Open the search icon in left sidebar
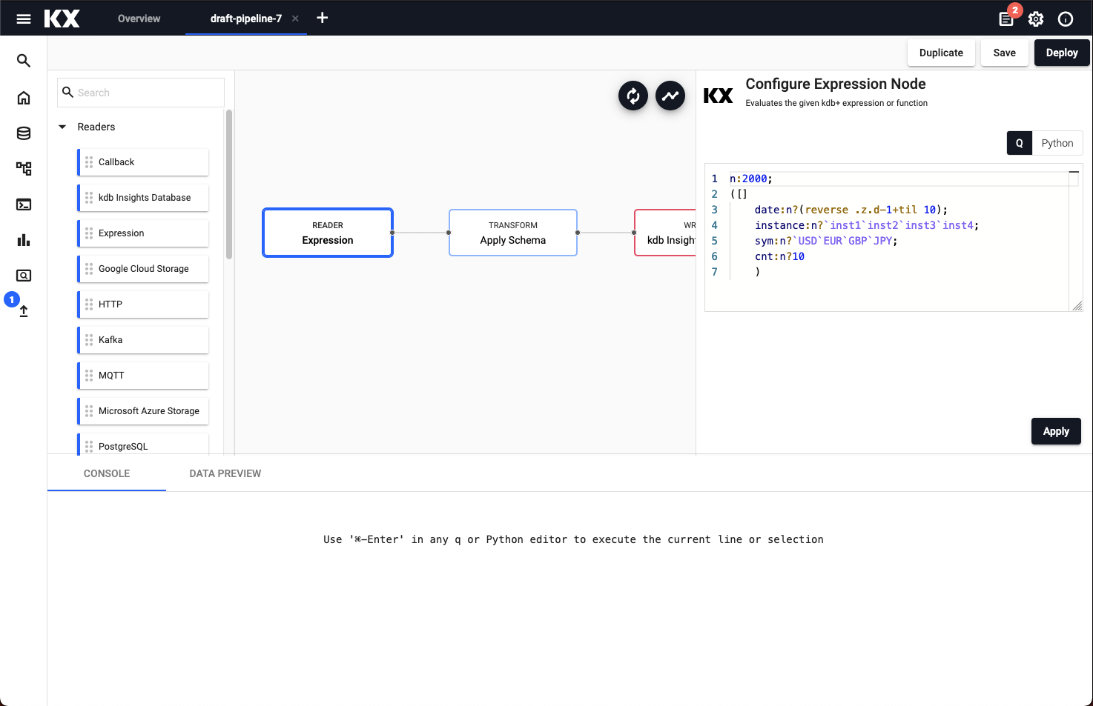This screenshot has width=1093, height=706. (x=24, y=61)
